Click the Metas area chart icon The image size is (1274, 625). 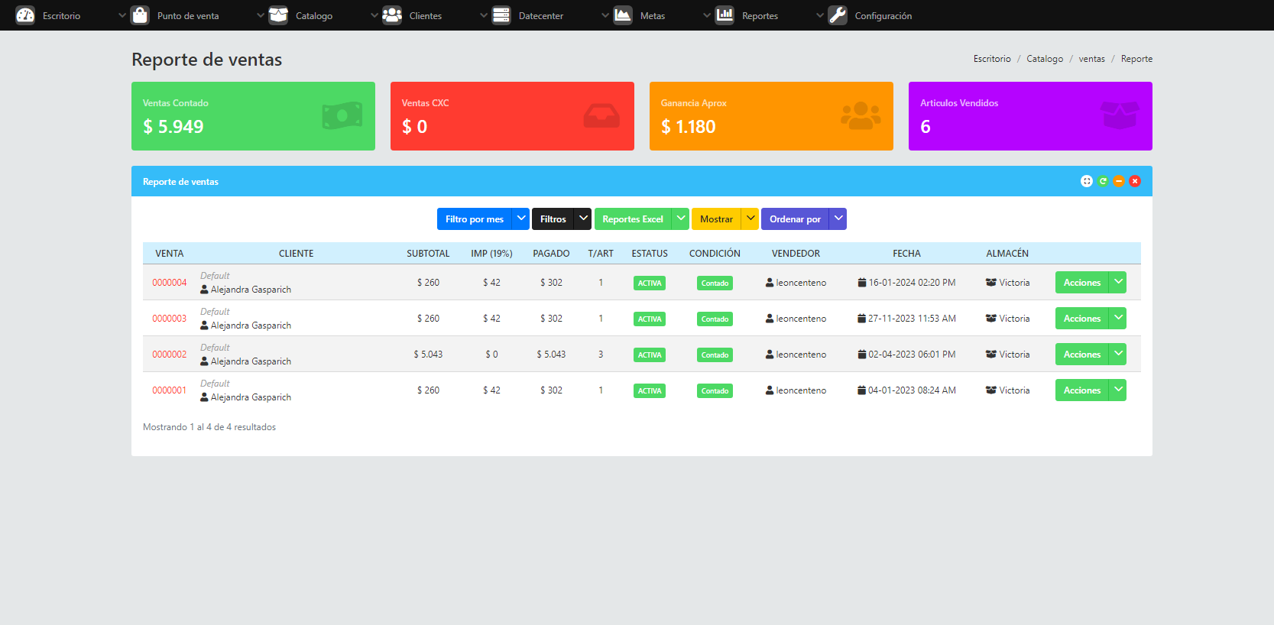[623, 15]
